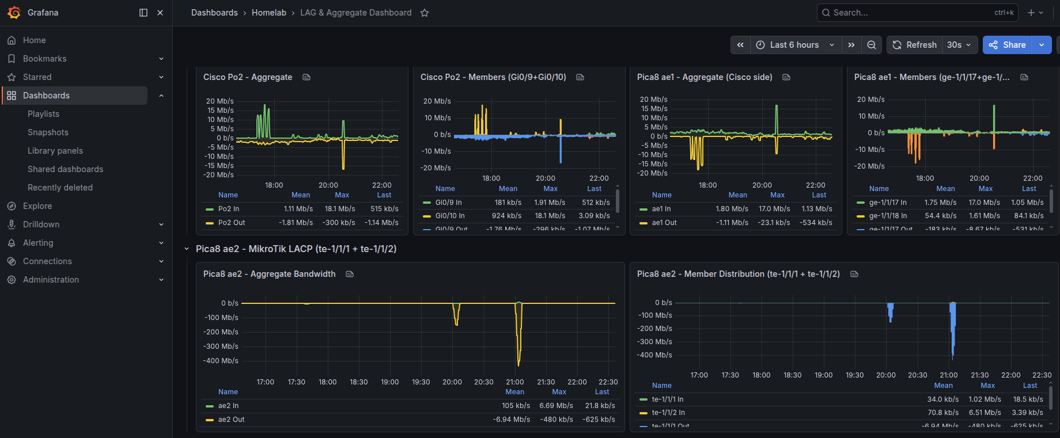Open the 30s refresh interval dropdown

point(960,45)
